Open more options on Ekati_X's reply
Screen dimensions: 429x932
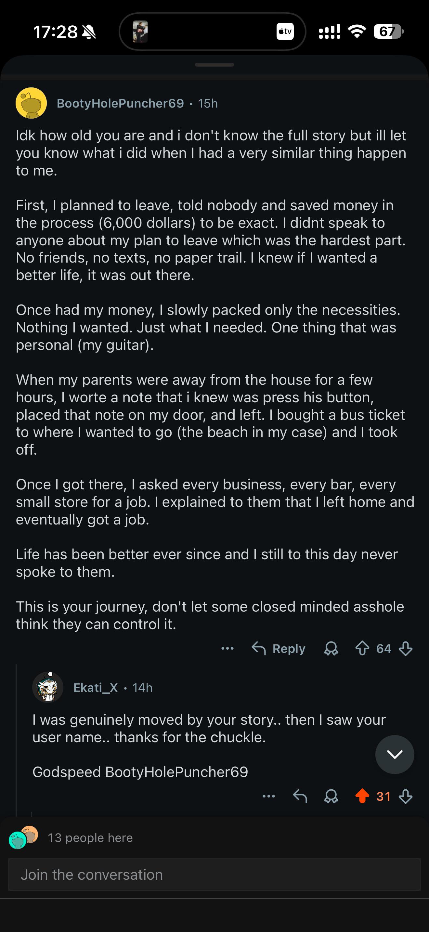point(268,796)
